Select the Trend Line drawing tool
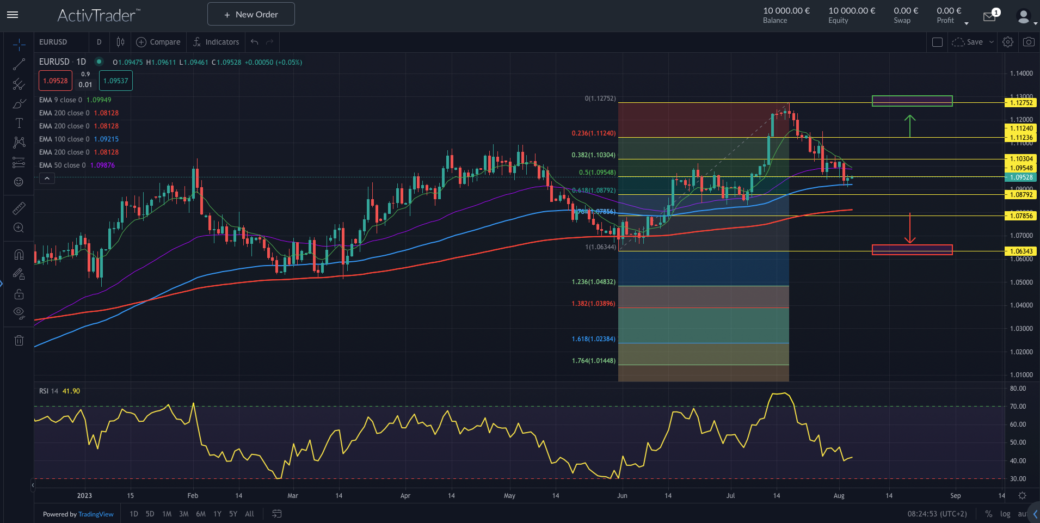1040x523 pixels. (x=19, y=64)
